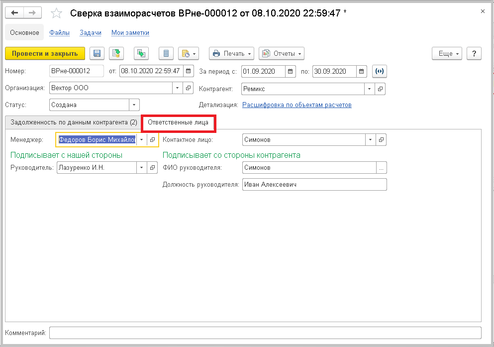Viewport: 494px width, 347px height.
Task: Open calendar for document date field
Action: (x=188, y=71)
